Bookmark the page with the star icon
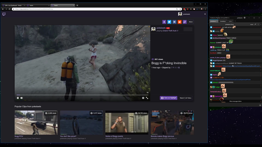 pyautogui.click(x=180, y=9)
